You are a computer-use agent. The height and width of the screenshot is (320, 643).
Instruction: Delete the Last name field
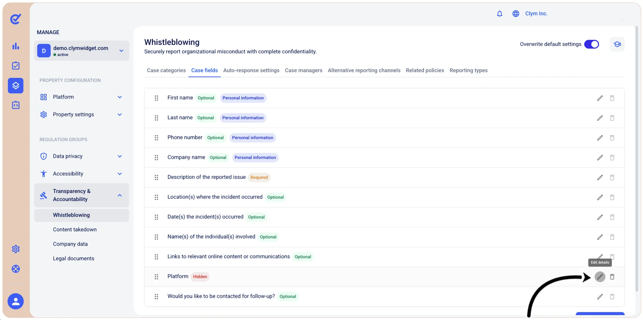612,118
